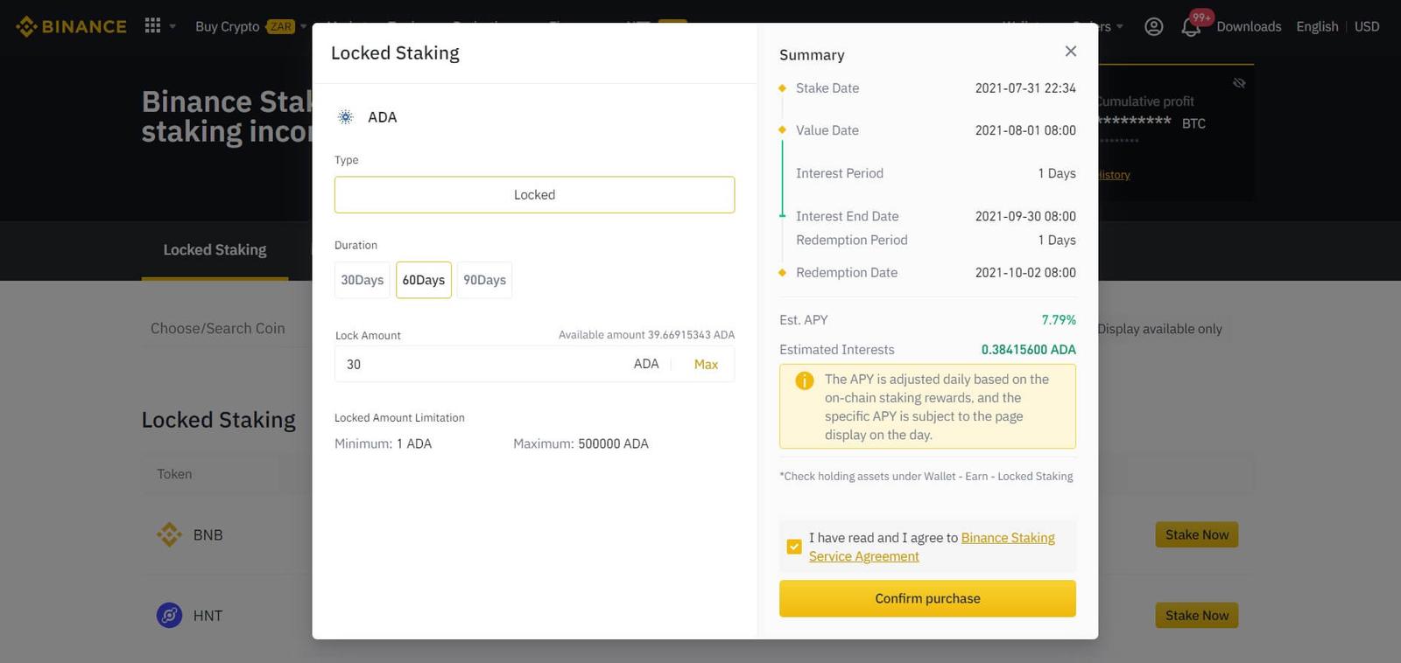Change language from English
Image resolution: width=1401 pixels, height=663 pixels.
coord(1317,26)
